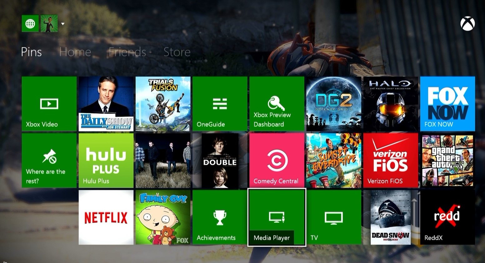Viewport: 485px width, 263px height.
Task: Open the Achievements tile
Action: (220, 217)
